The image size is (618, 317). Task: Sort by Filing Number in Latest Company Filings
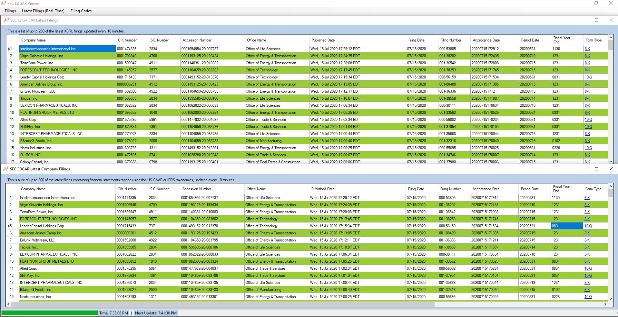click(x=454, y=189)
